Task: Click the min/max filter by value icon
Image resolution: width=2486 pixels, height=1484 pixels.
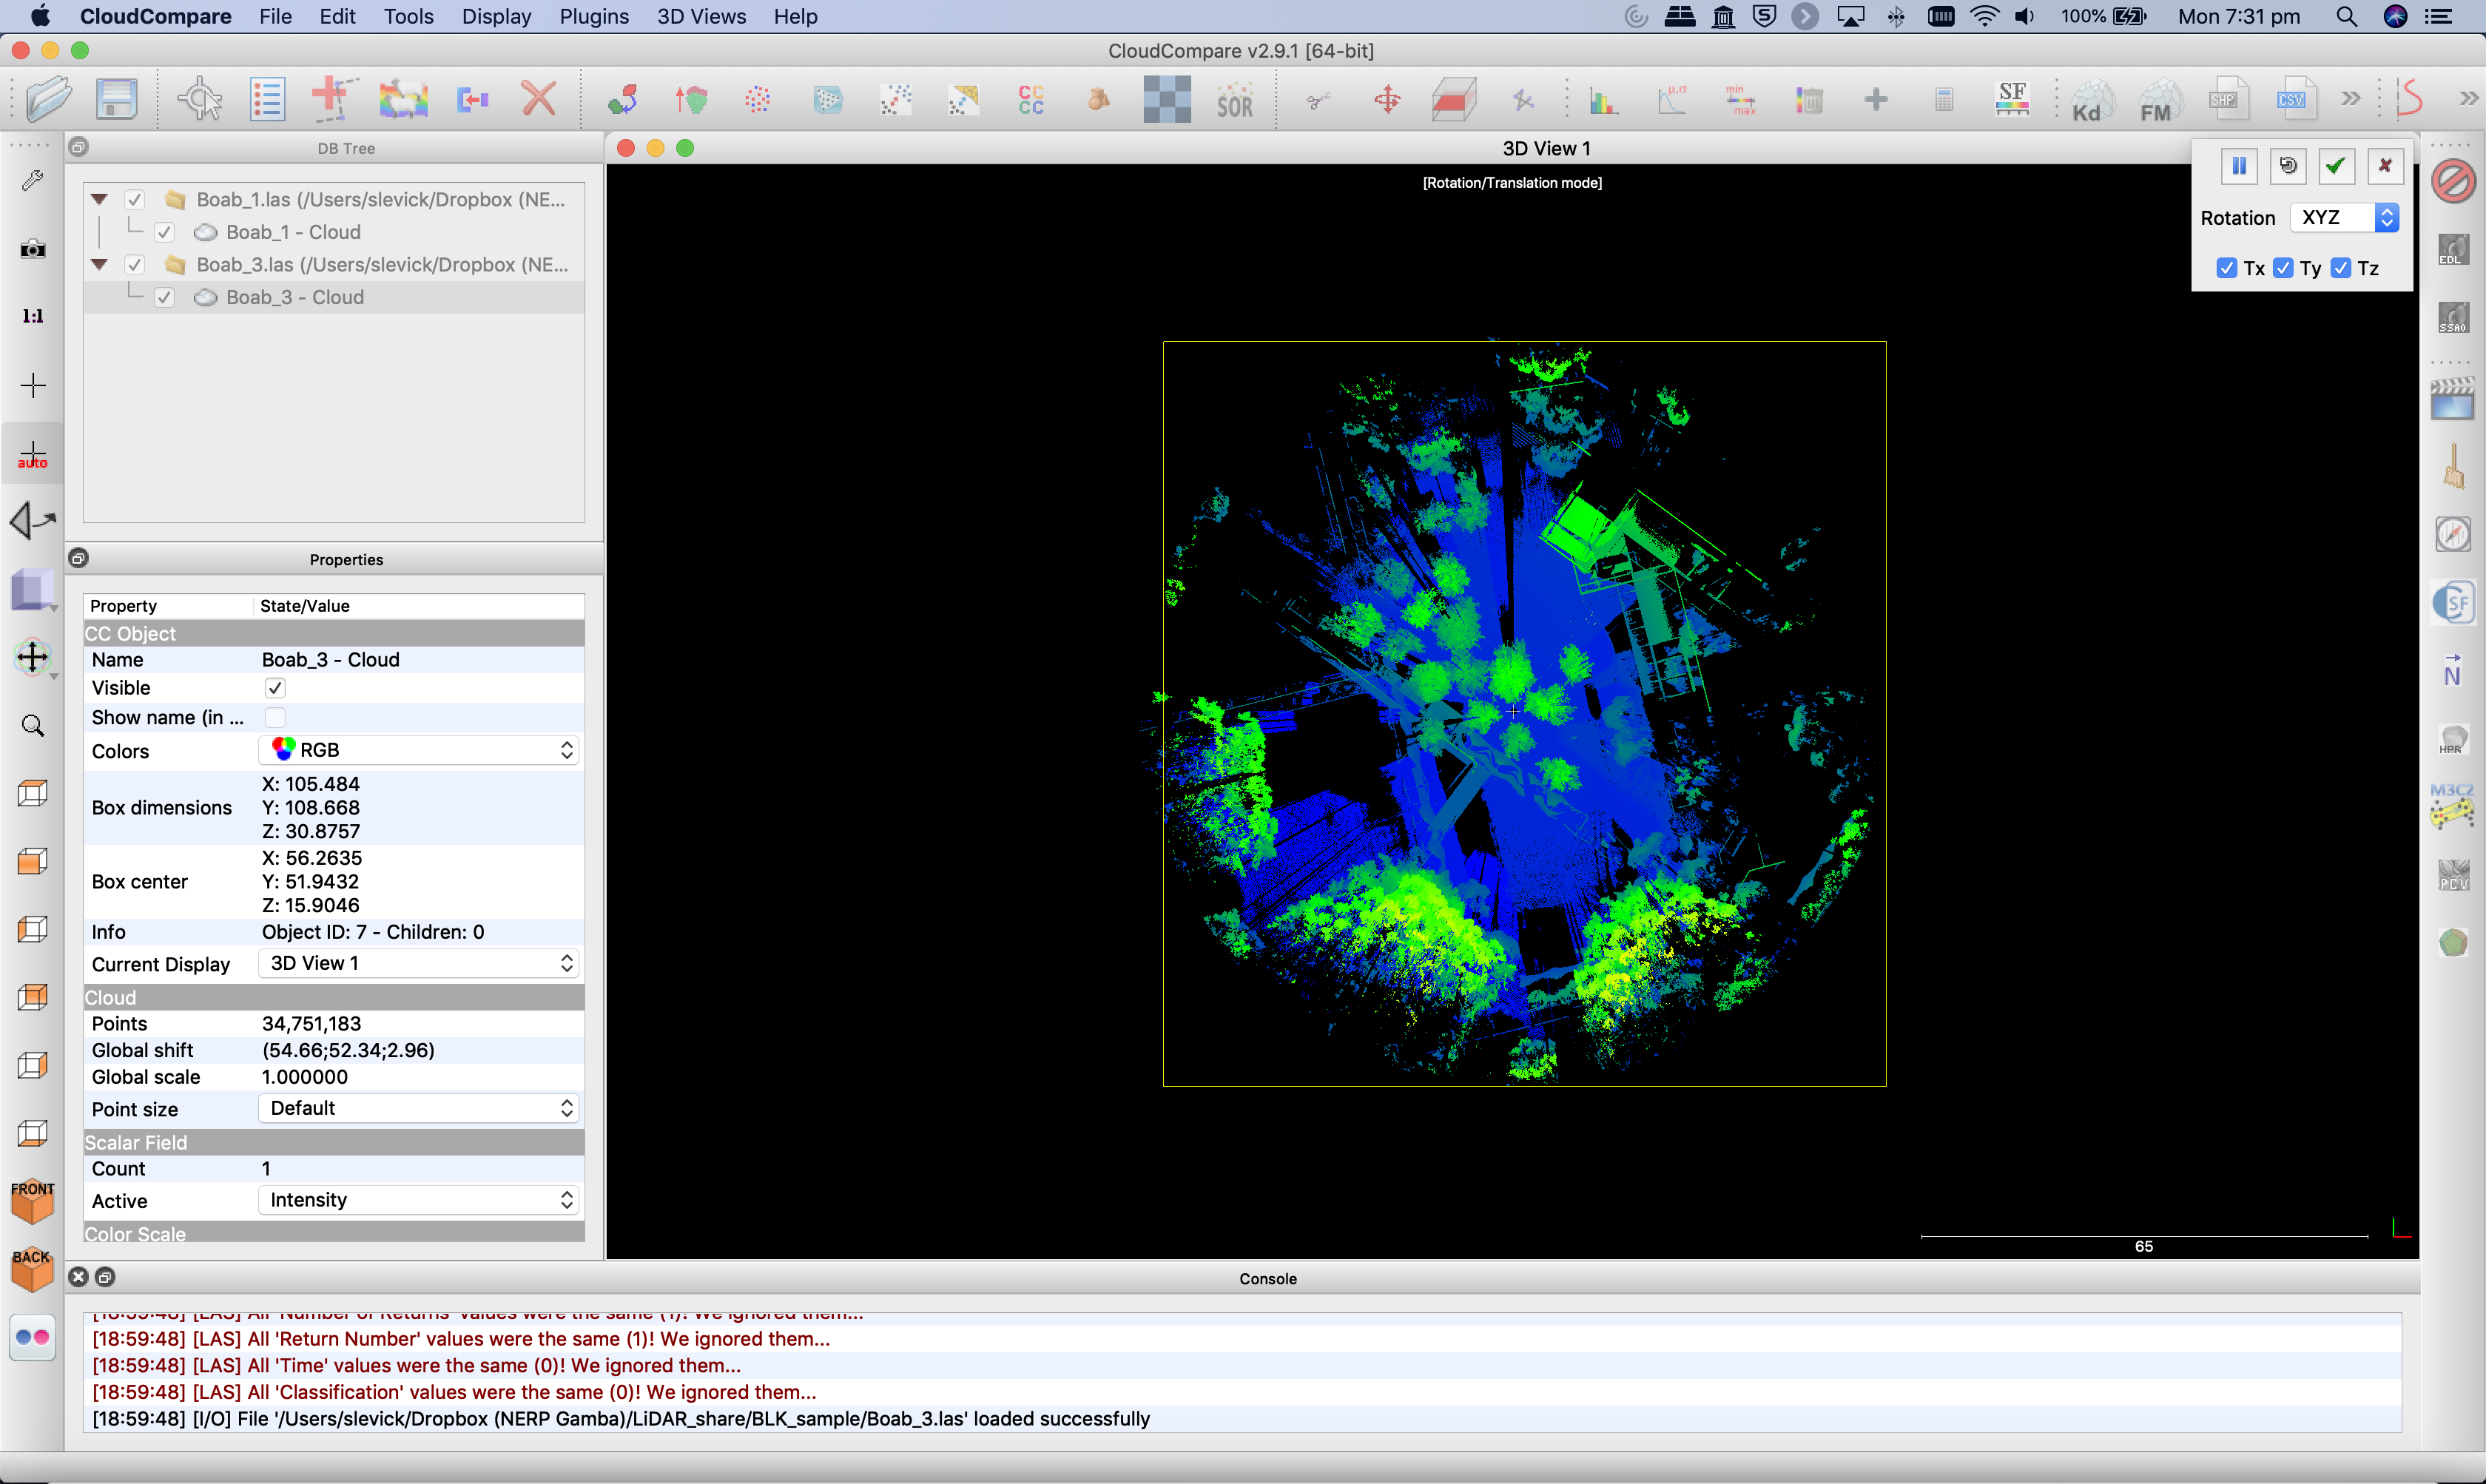Action: (1740, 99)
